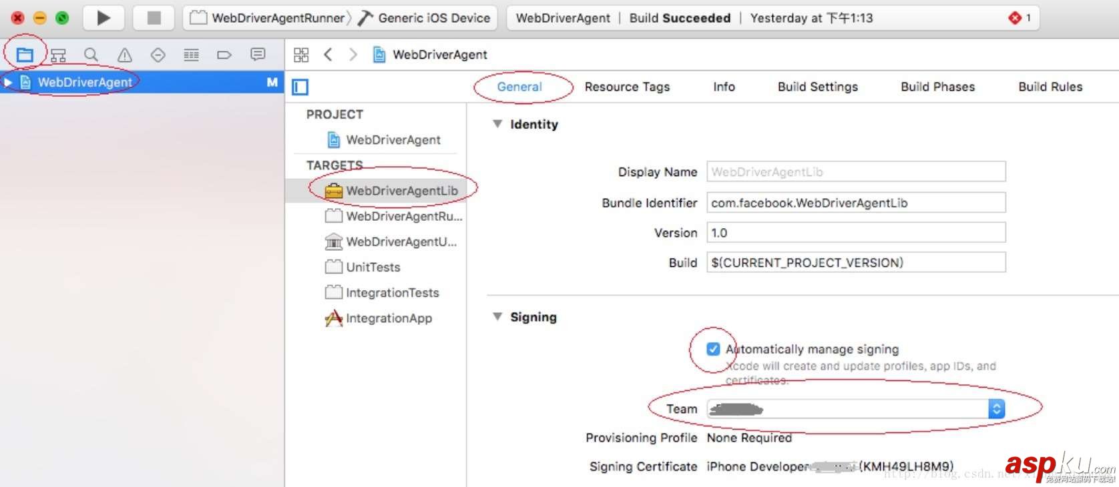The image size is (1119, 487).
Task: Select Generic iOS Device destination
Action: pyautogui.click(x=433, y=18)
